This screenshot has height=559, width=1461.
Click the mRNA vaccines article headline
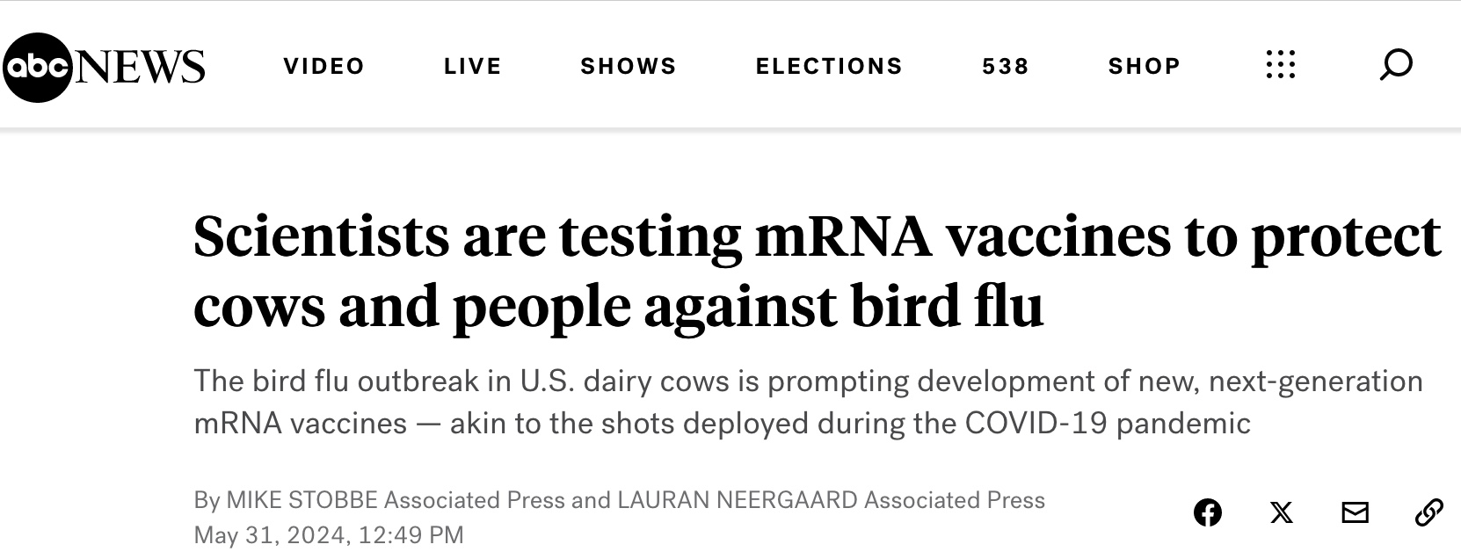point(816,271)
